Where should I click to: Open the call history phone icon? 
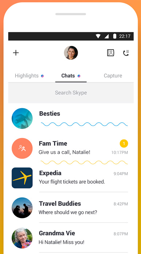click(x=126, y=53)
